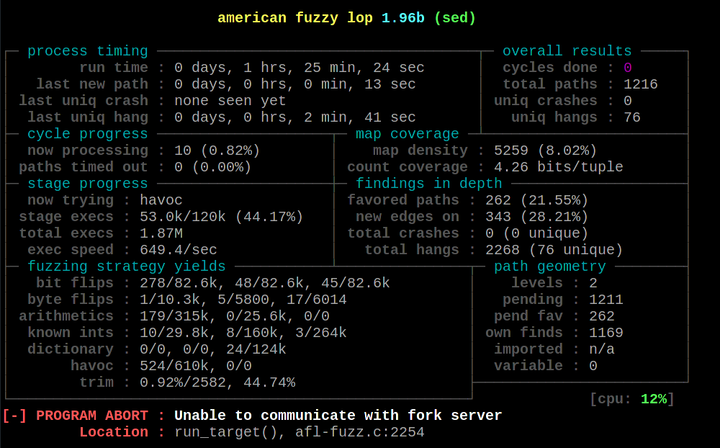Select the 'findings in depth' header
Image resolution: width=720 pixels, height=448 pixels.
pyautogui.click(x=429, y=184)
